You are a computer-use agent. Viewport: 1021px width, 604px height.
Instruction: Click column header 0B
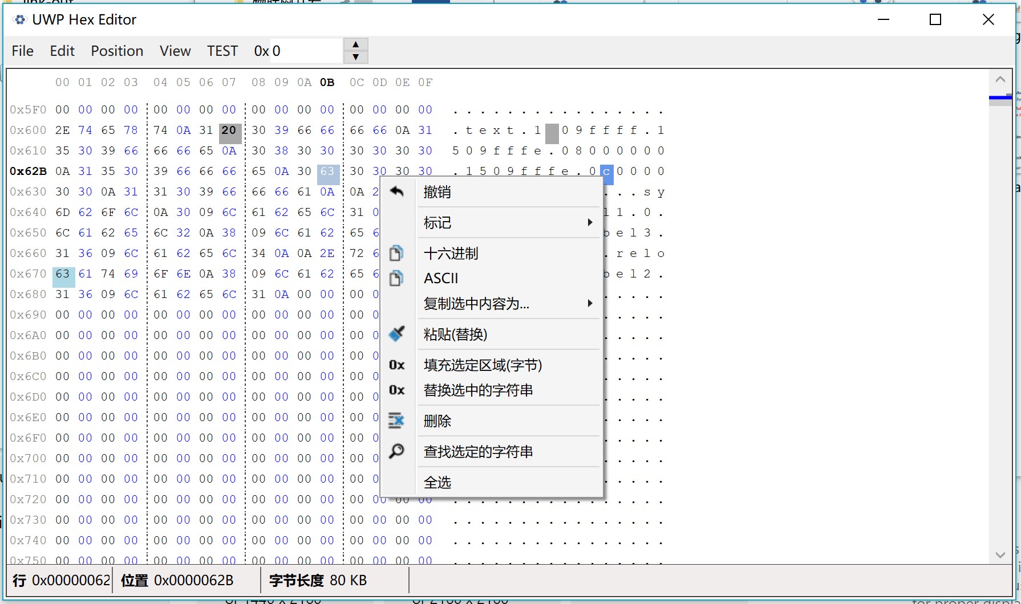pyautogui.click(x=327, y=83)
